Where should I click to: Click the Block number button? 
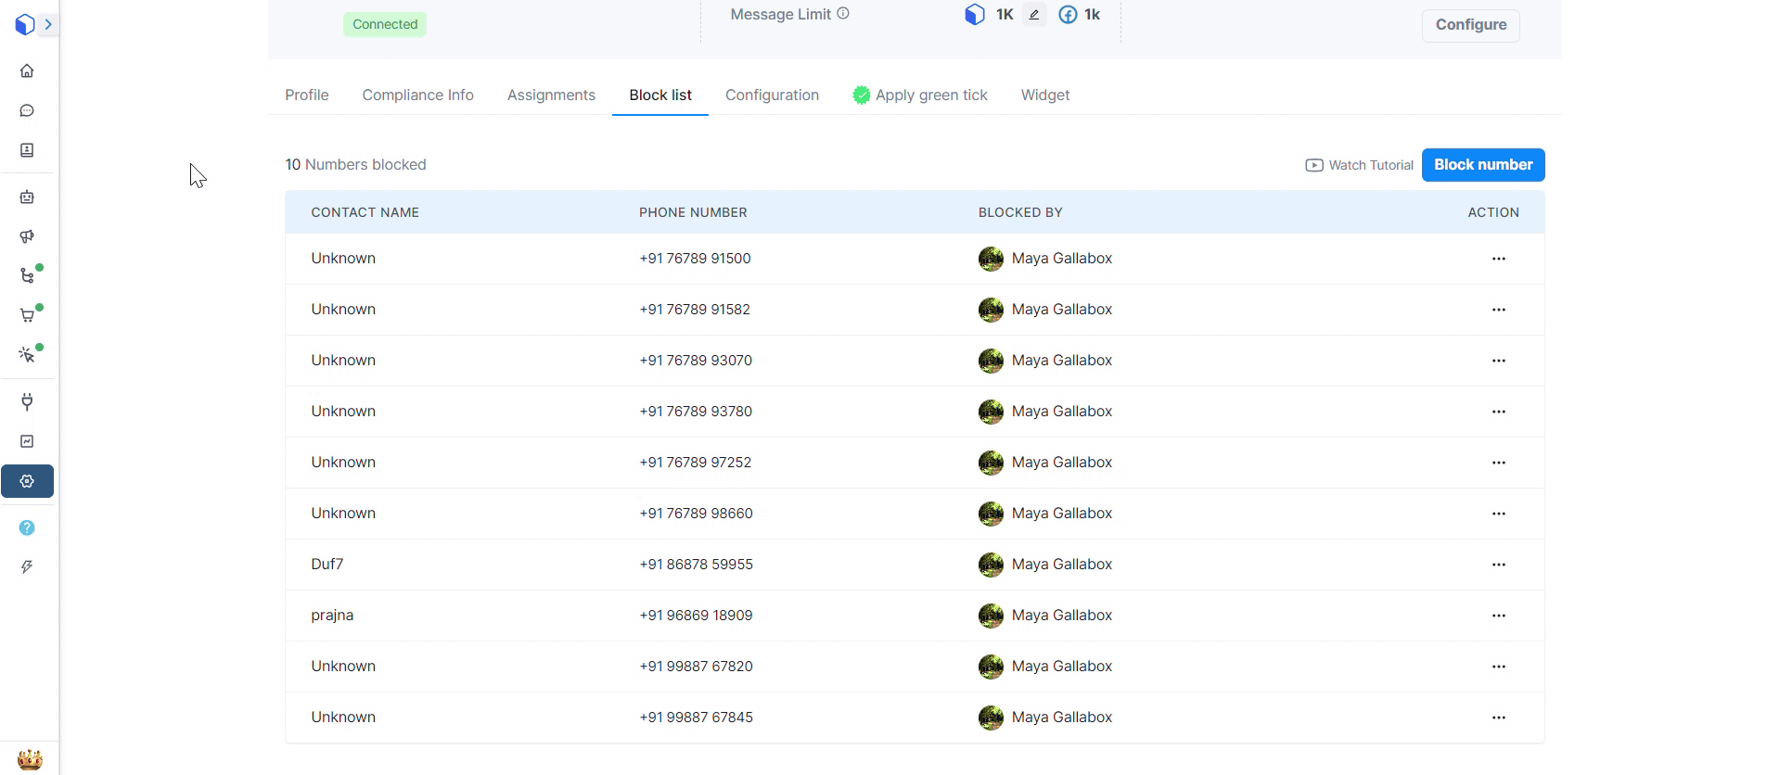point(1482,165)
